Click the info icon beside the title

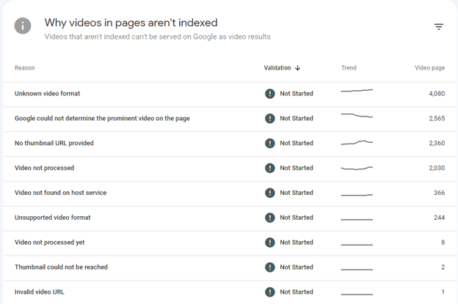23,26
